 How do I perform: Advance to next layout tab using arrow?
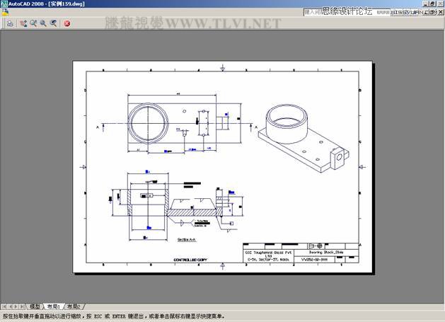tap(16, 306)
